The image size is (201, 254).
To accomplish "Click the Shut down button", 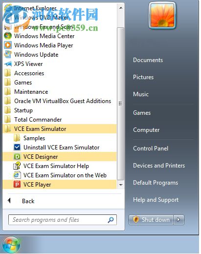I will pyautogui.click(x=151, y=220).
